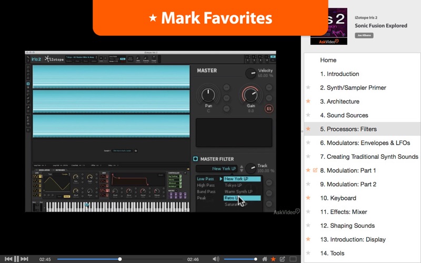Open lesson 2. Synth/Sampler Primer
This screenshot has width=421, height=263.
click(x=362, y=88)
